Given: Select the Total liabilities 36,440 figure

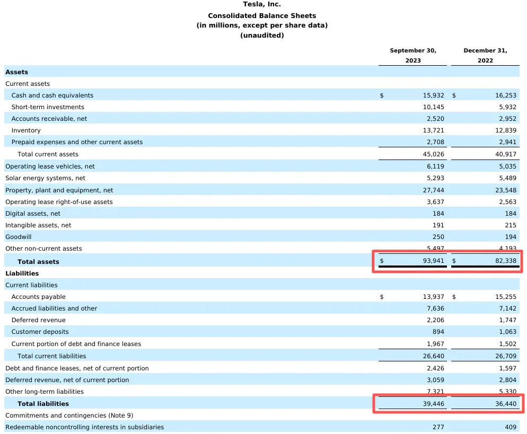Looking at the screenshot, I should [x=505, y=404].
